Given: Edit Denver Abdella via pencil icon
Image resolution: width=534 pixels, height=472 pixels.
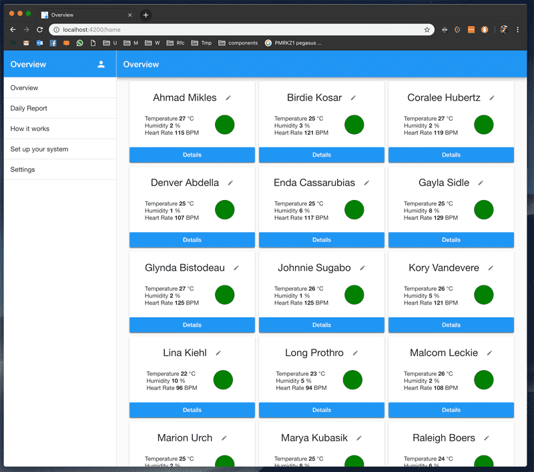Looking at the screenshot, I should 230,183.
